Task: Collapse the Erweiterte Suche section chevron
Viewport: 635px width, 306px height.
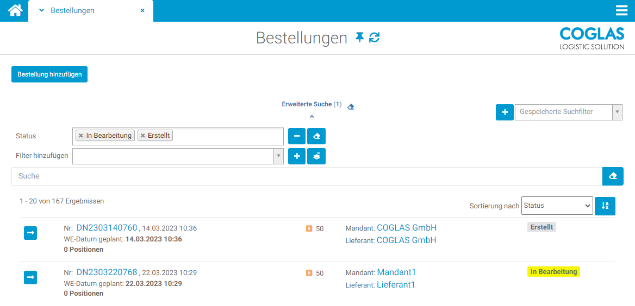Action: pos(312,116)
